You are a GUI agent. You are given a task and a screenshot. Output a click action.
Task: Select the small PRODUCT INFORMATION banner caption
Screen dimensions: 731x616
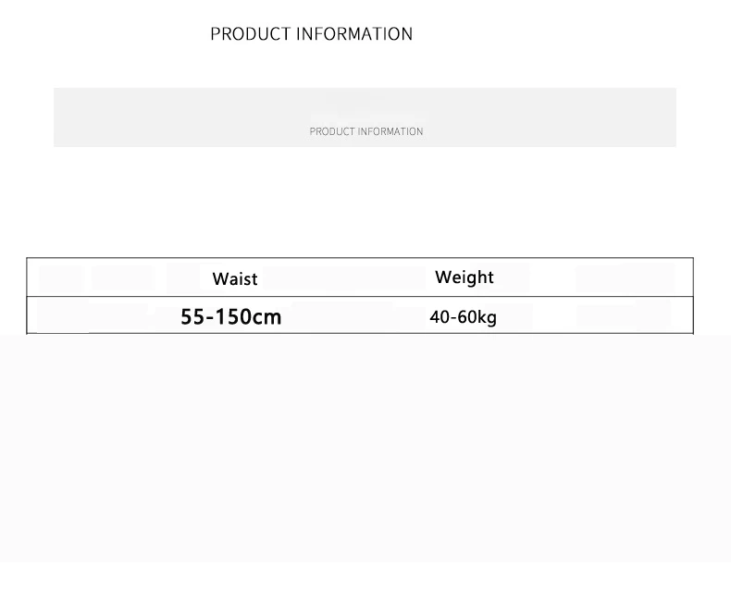click(366, 132)
